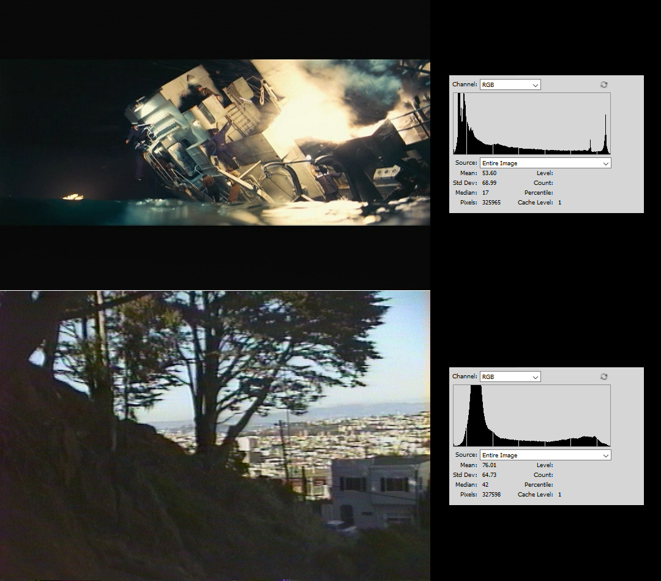Click the Cache Level label in the upper panel
661x581 pixels.
tap(536, 203)
